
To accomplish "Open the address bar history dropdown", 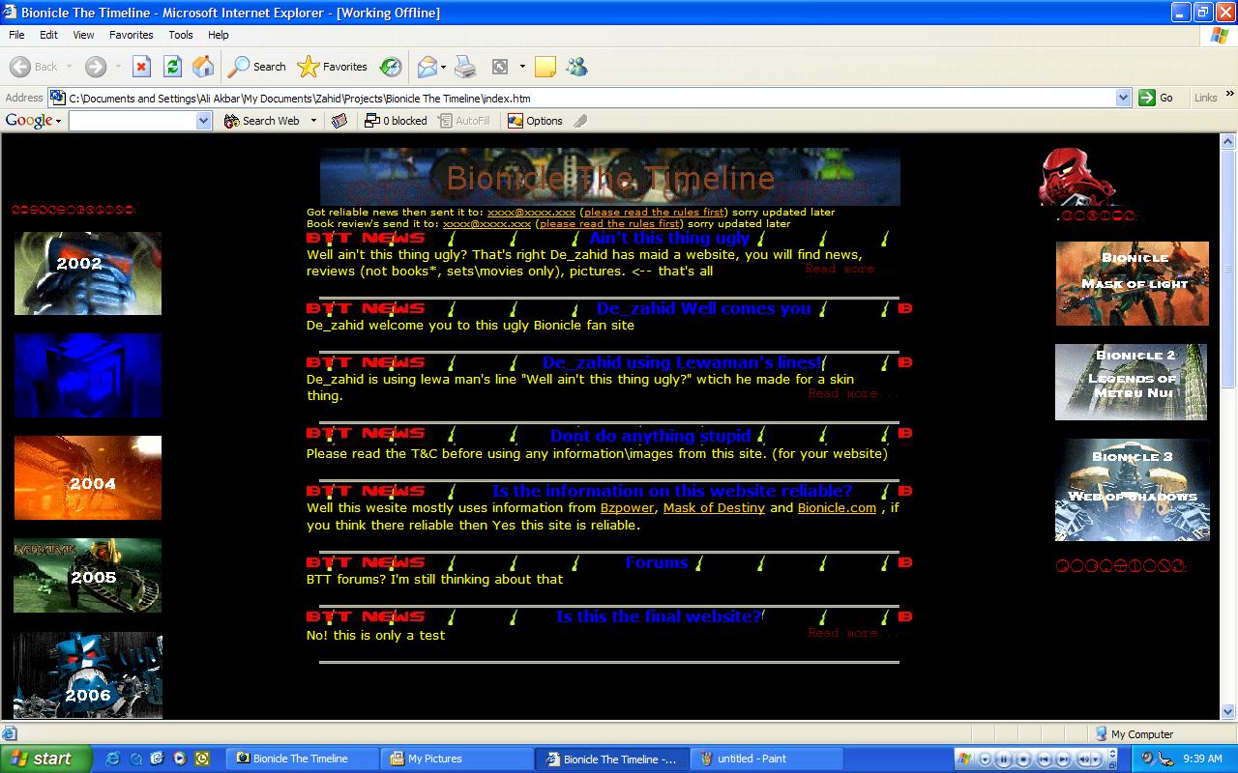I will pyautogui.click(x=1123, y=98).
